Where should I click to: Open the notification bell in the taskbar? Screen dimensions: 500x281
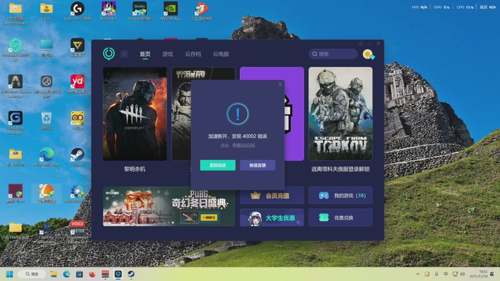(x=492, y=274)
